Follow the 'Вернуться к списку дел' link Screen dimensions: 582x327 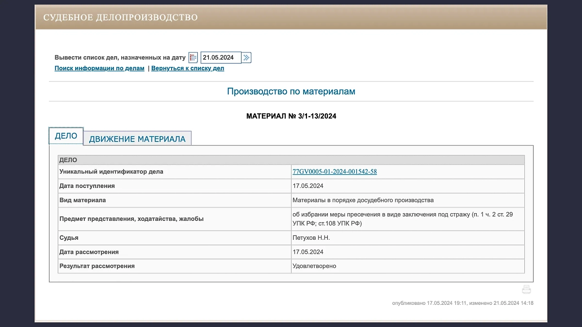point(188,68)
